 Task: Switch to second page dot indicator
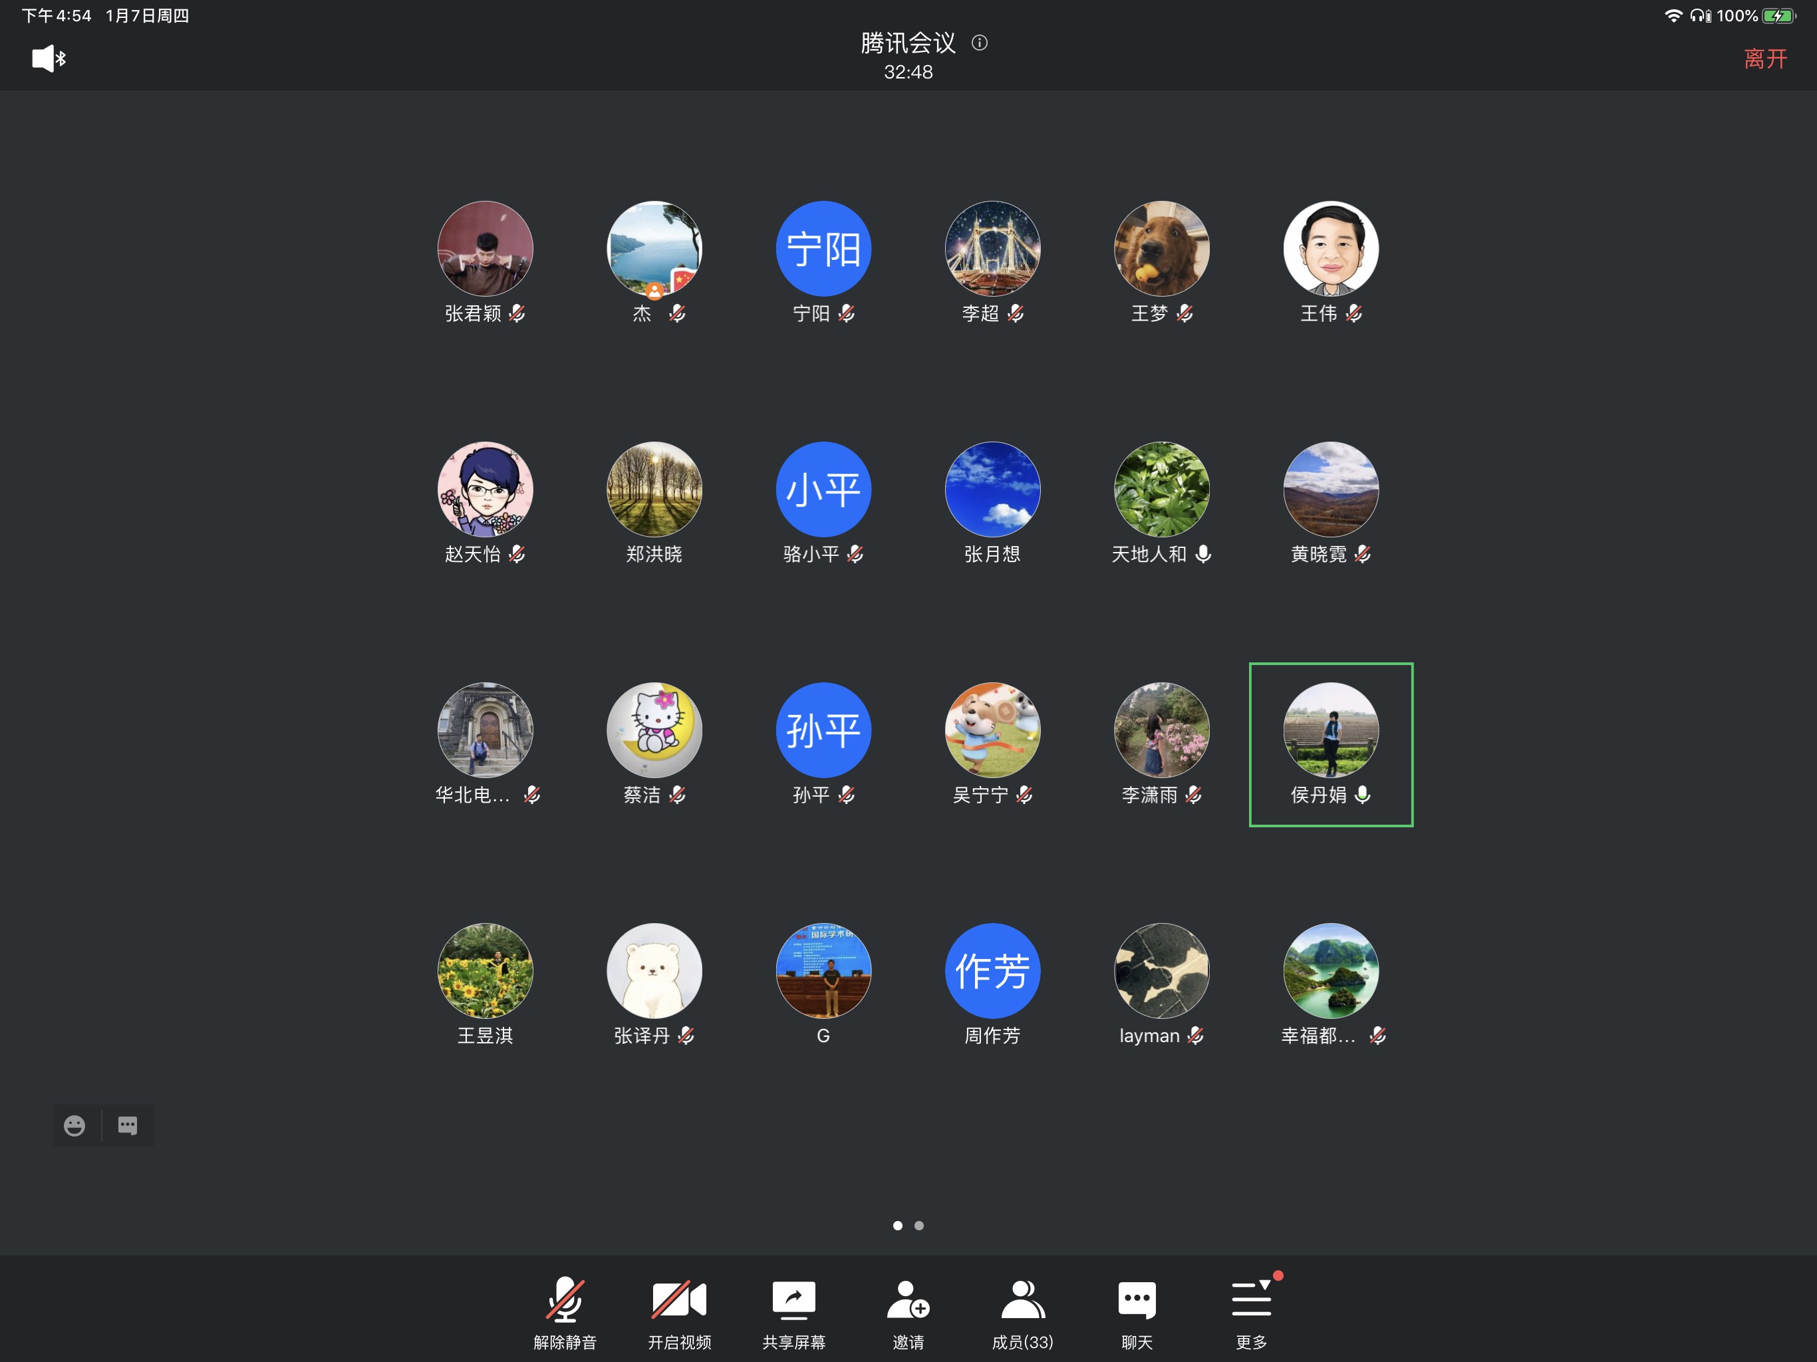click(919, 1226)
